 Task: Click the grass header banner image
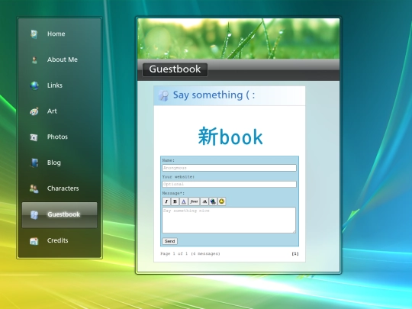tap(238, 39)
